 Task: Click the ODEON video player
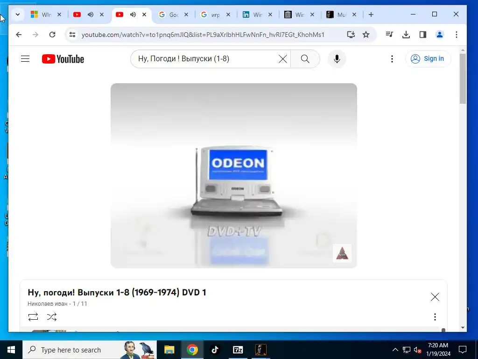(x=234, y=176)
